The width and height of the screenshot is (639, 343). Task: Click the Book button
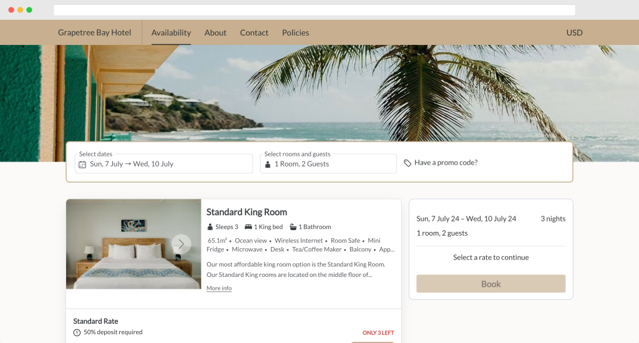[x=490, y=284]
